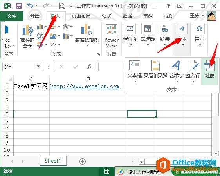Switch to the 视图 (View) tab
Viewport: 220px width, 176px height.
point(168,16)
